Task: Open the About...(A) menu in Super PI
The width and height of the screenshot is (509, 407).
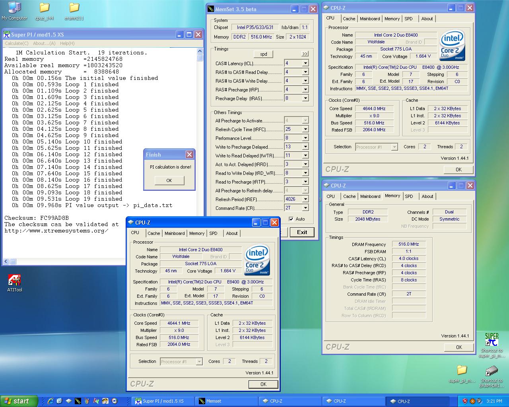Action: pyautogui.click(x=44, y=43)
